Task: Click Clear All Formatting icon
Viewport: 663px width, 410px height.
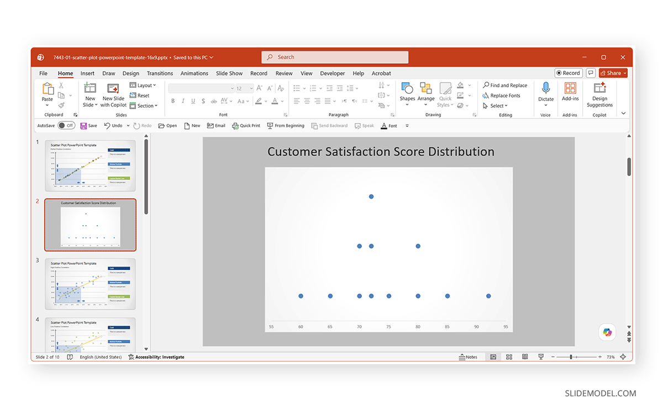Action: pos(280,88)
